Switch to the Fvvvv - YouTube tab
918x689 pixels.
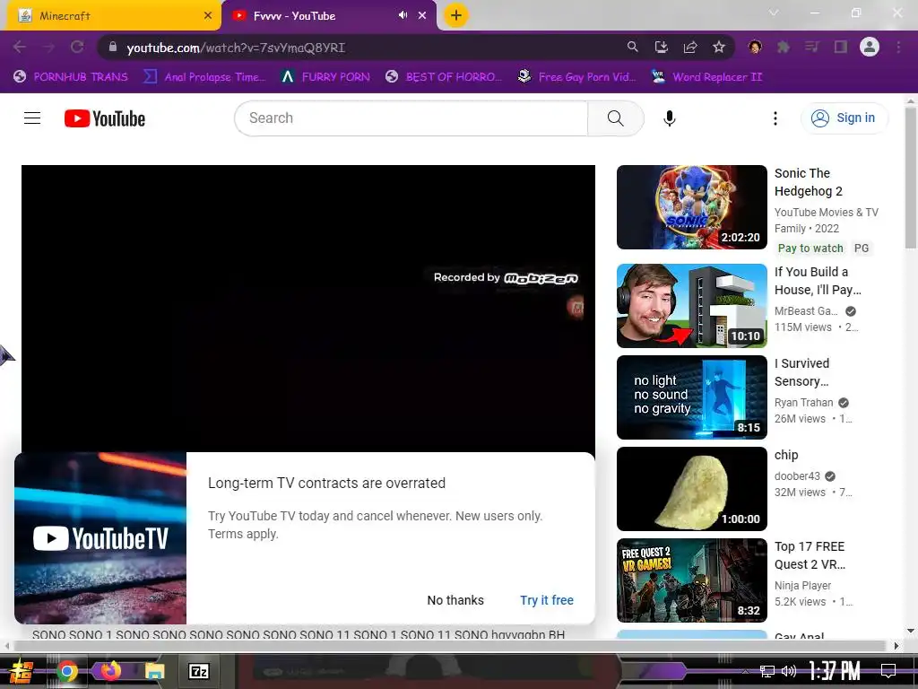[x=328, y=16]
